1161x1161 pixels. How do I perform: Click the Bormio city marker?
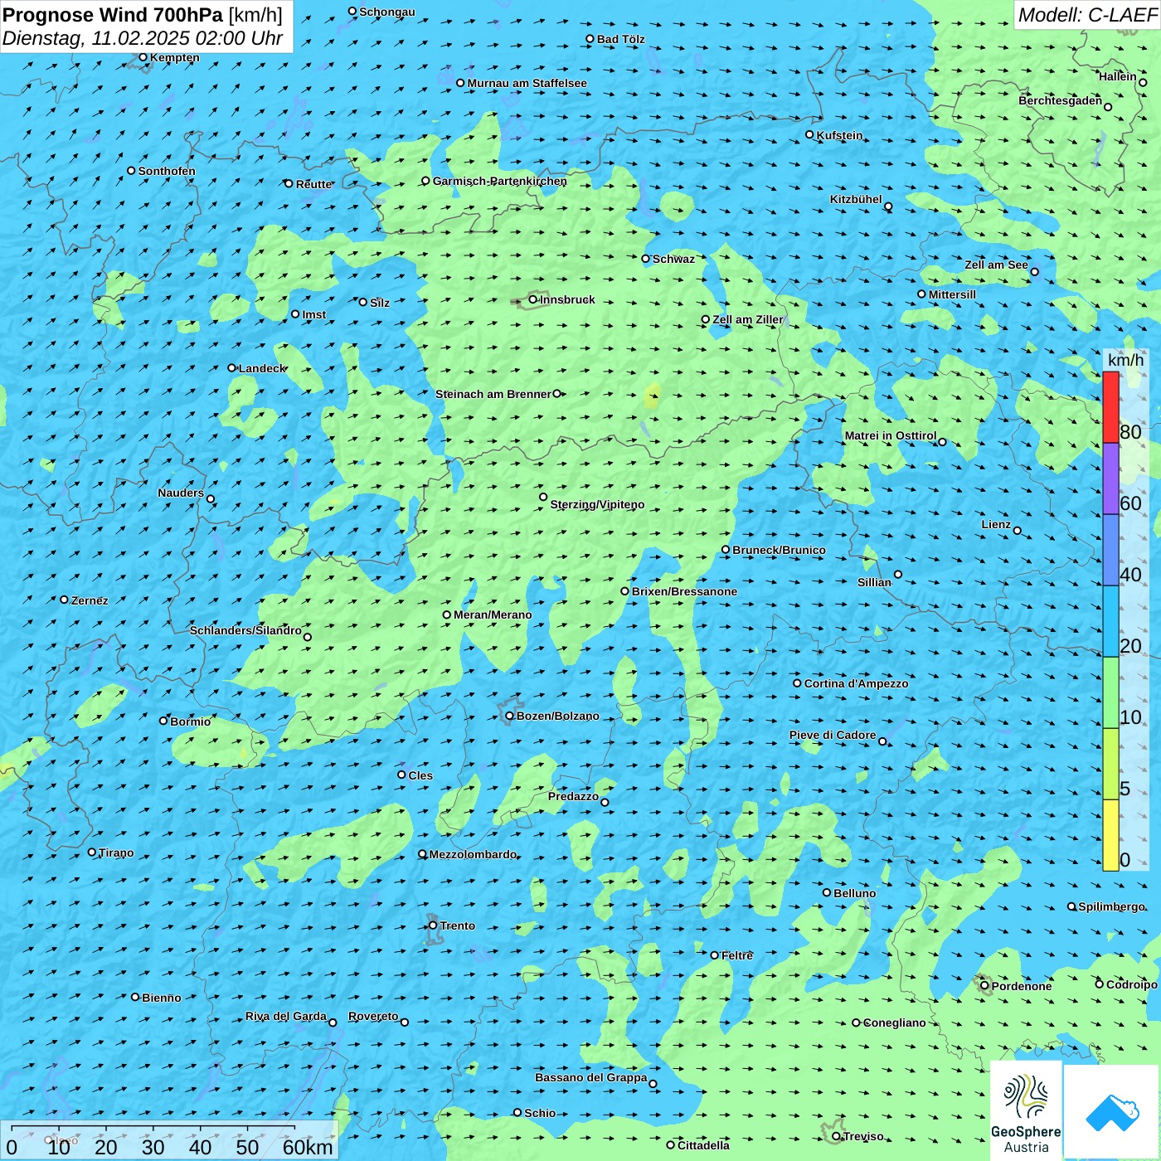pyautogui.click(x=163, y=721)
